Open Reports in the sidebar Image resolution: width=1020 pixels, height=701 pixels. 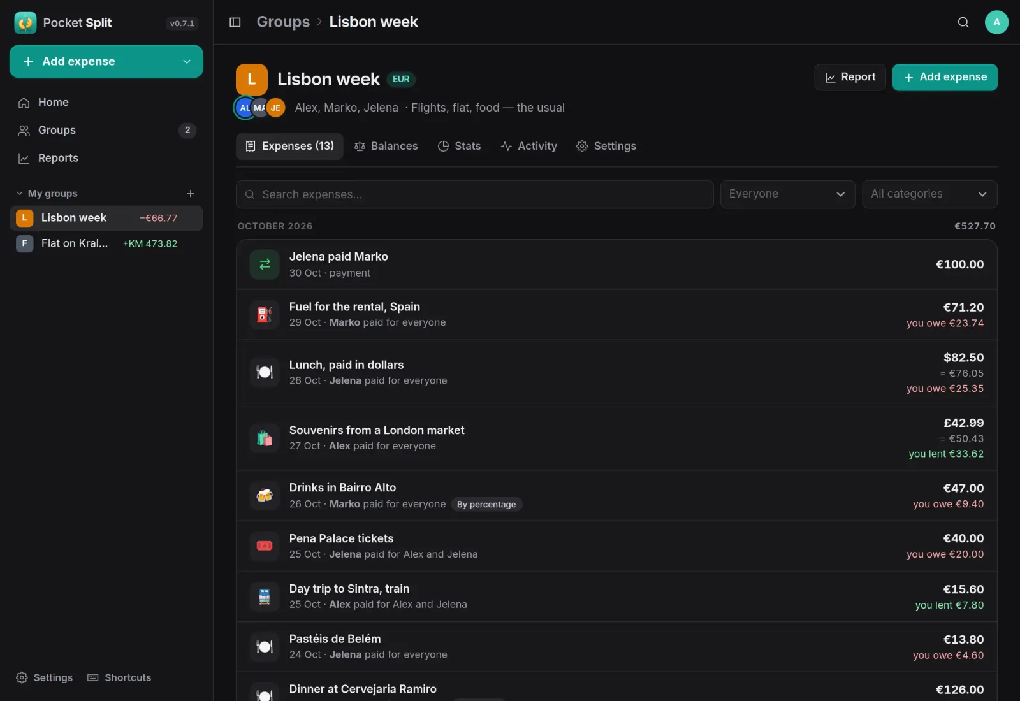[106, 158]
